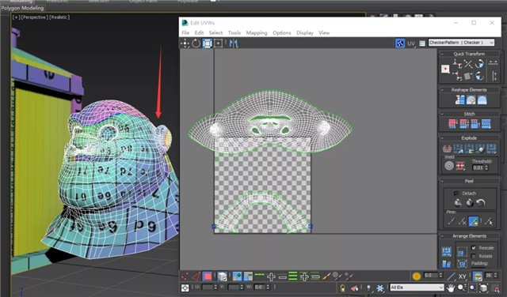This screenshot has width=507, height=297.
Task: Uncheck the Rescale option
Action: click(474, 248)
